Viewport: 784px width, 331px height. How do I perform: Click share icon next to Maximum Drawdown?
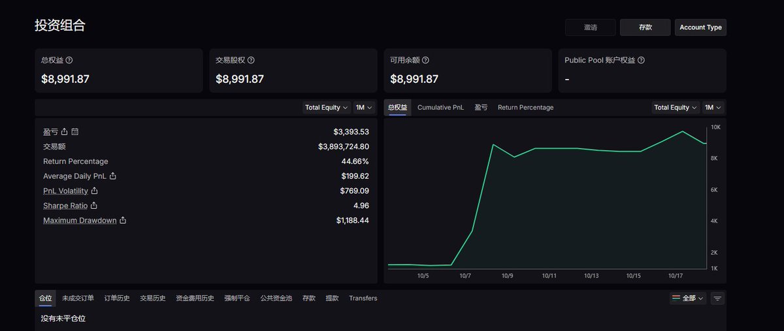tap(123, 221)
